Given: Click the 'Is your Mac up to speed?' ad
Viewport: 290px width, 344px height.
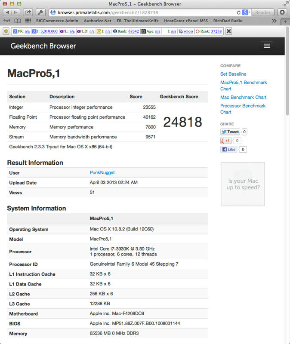Looking at the screenshot, I should (243, 184).
